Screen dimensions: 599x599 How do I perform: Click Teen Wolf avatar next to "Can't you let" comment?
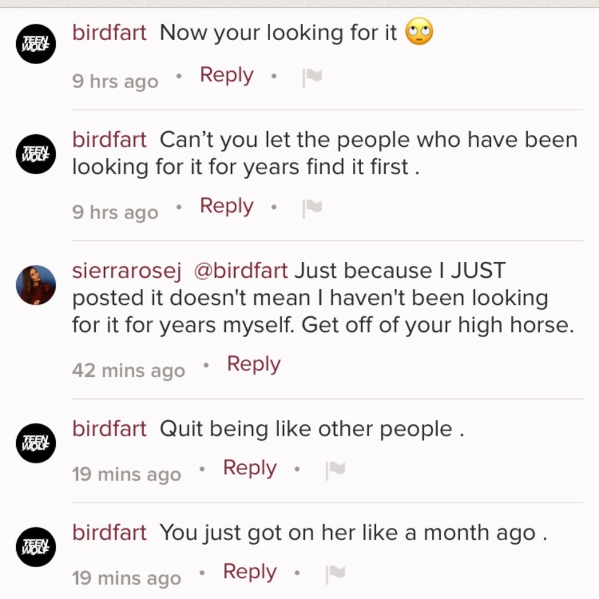pyautogui.click(x=35, y=154)
